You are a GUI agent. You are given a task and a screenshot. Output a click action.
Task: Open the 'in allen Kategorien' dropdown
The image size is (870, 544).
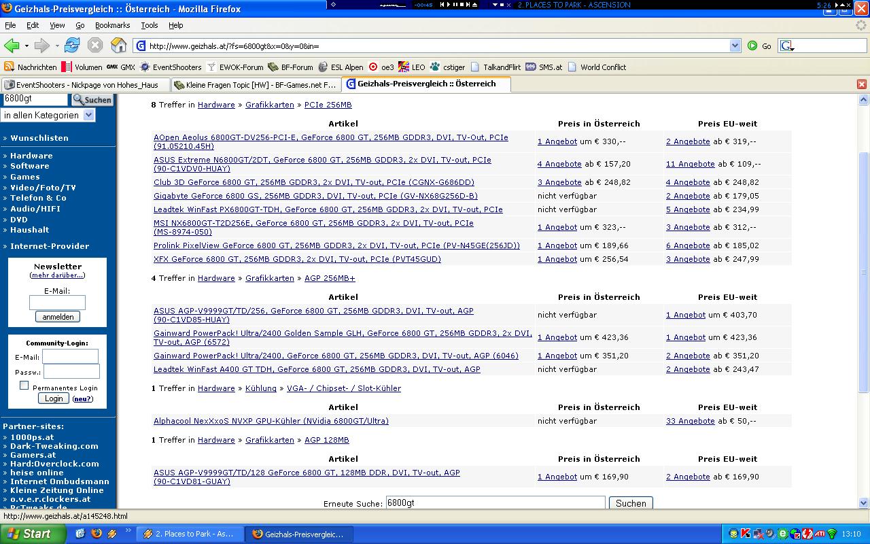tap(48, 116)
